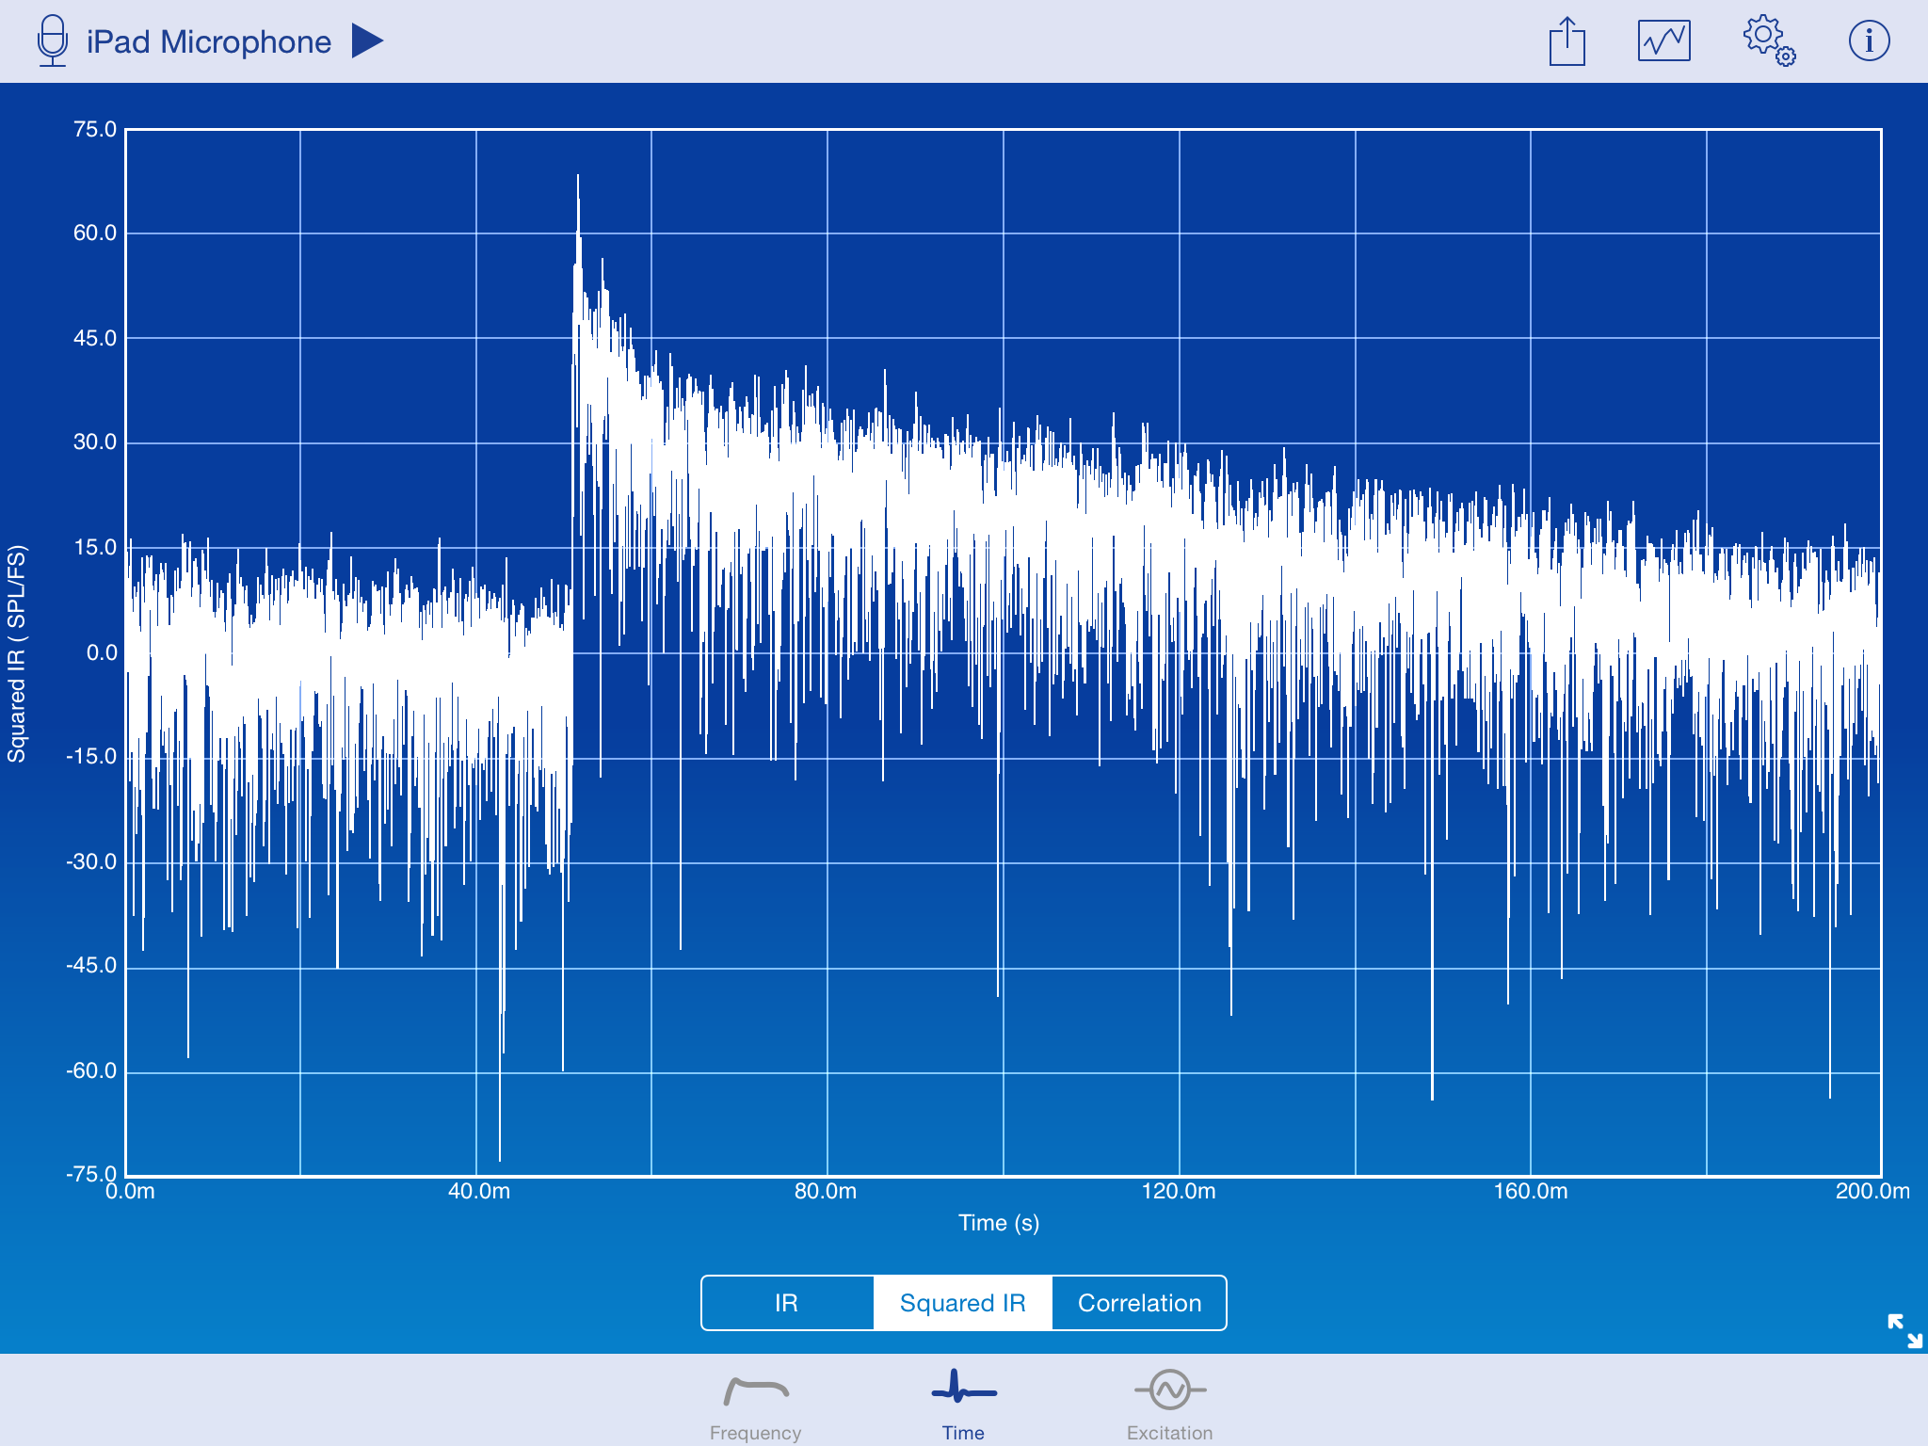Tap the microphone input icon

(53, 40)
